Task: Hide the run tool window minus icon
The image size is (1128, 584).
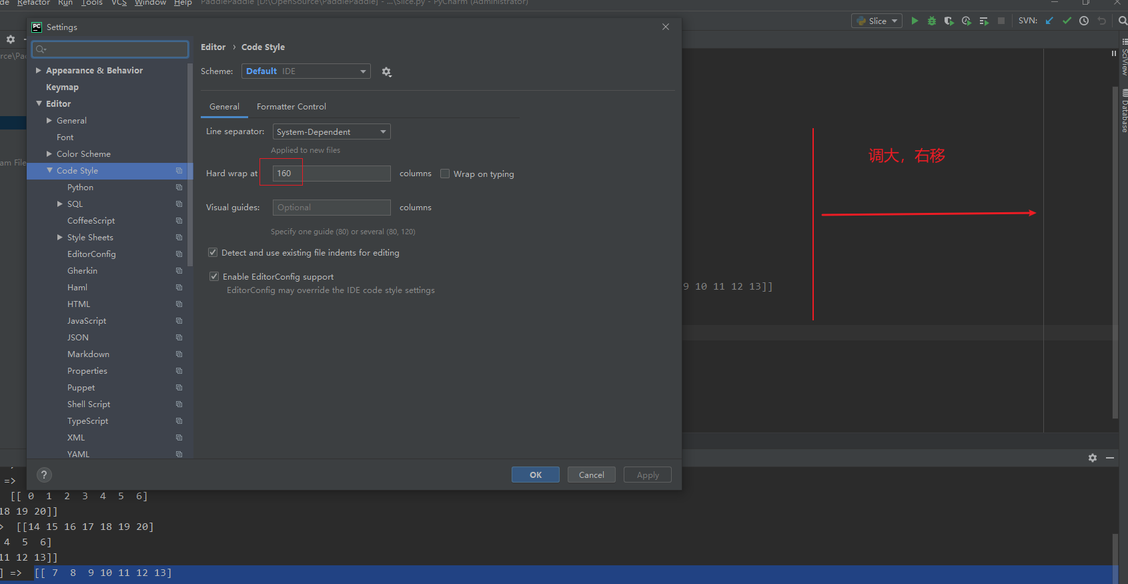Action: point(1110,458)
